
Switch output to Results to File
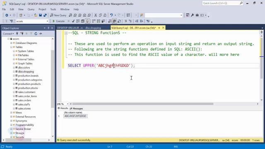[x=119, y=21]
